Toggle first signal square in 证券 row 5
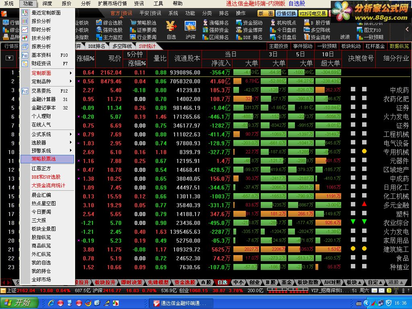 click(x=353, y=107)
